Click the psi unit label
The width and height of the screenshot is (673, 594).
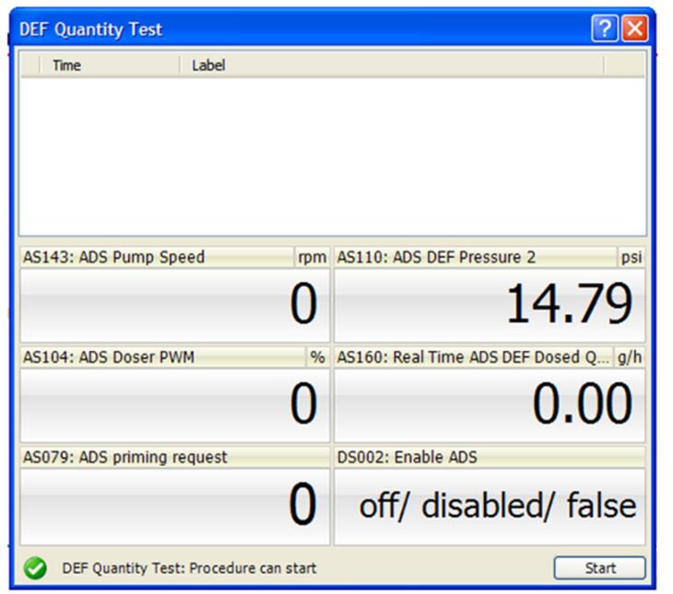click(x=631, y=257)
